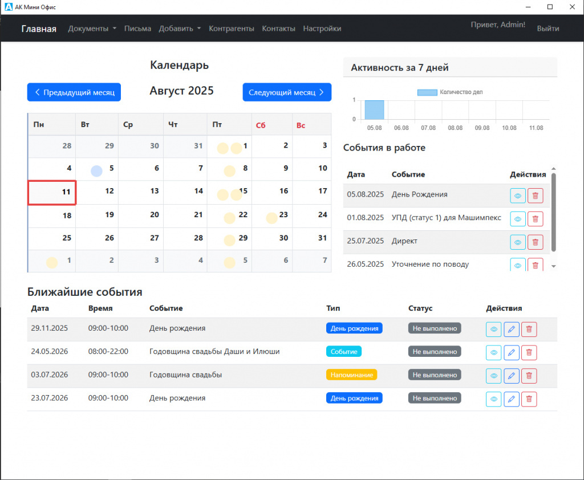Select August 11 in the calendar
Screen dimensions: 584x480
(52, 193)
